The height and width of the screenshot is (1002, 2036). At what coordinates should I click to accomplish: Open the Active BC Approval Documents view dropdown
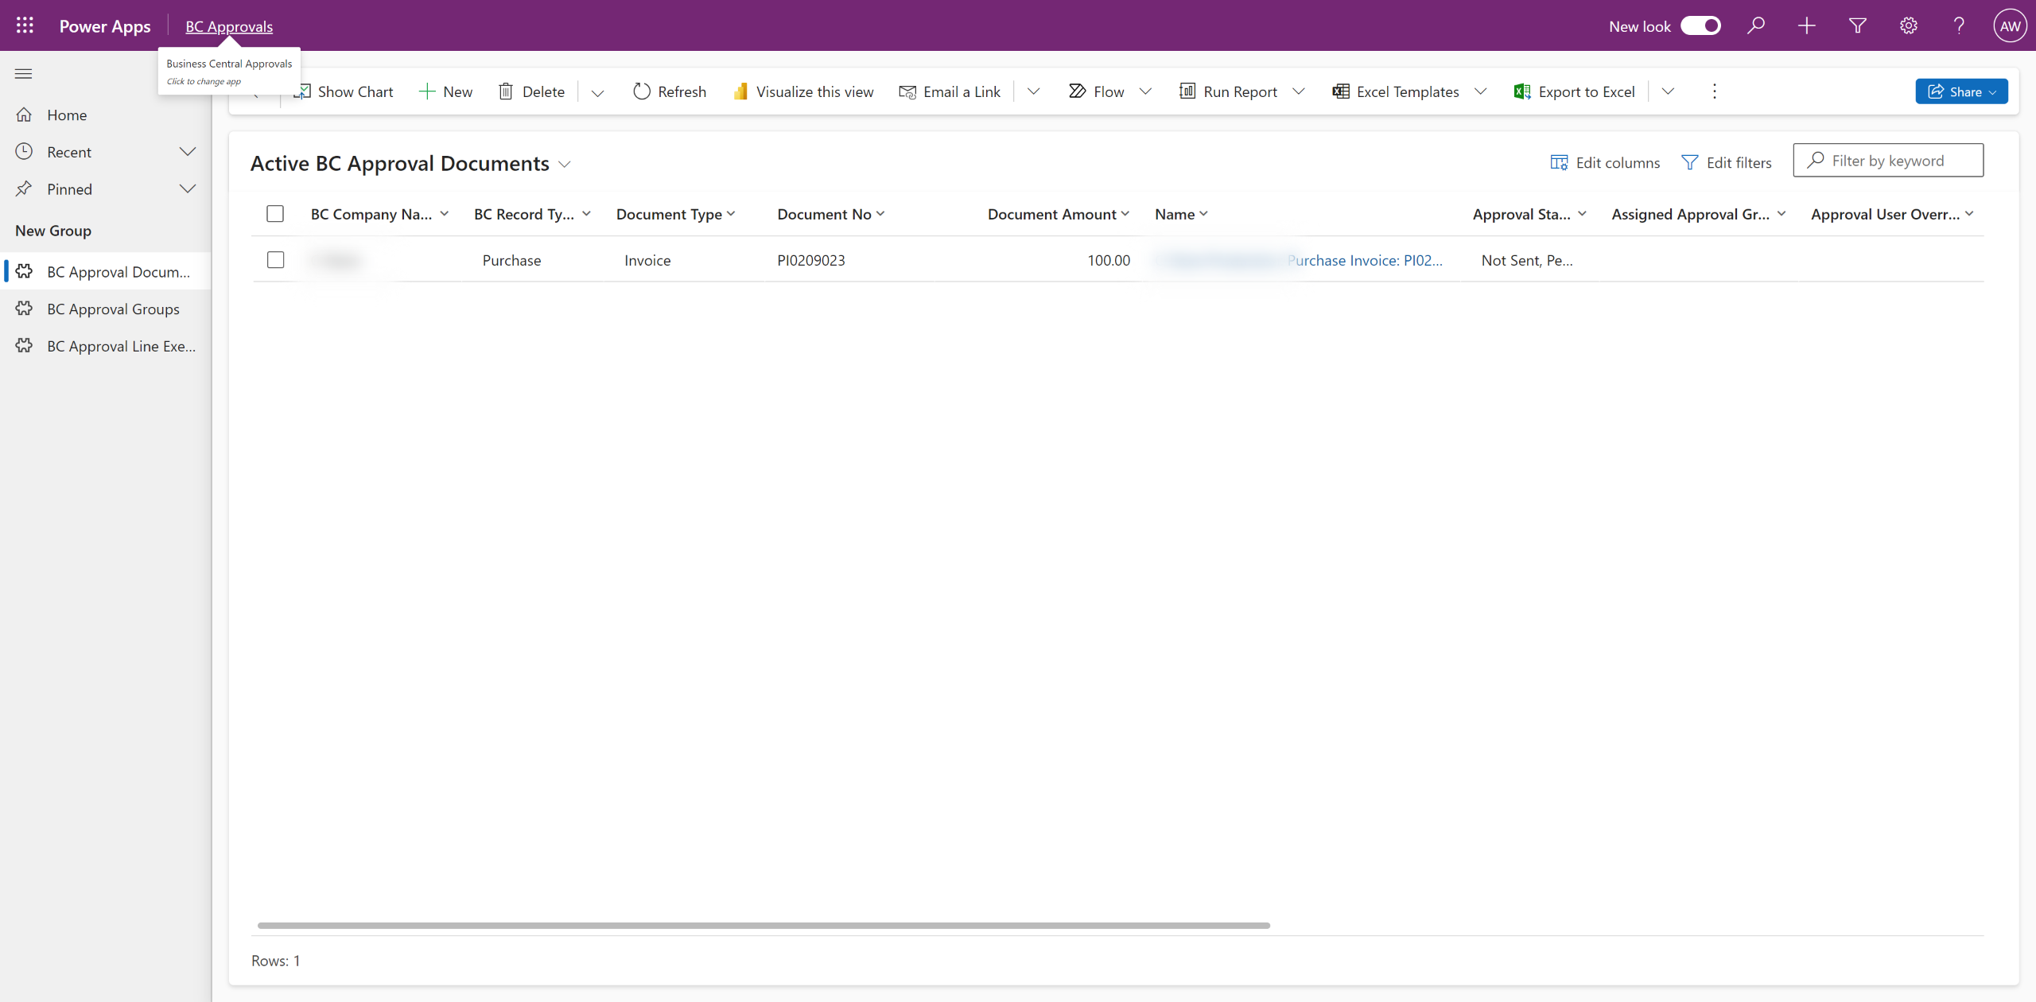tap(565, 164)
